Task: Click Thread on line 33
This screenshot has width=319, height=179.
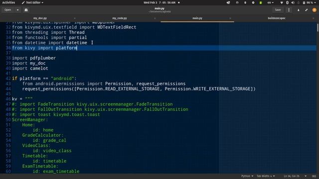Action: click(76, 32)
